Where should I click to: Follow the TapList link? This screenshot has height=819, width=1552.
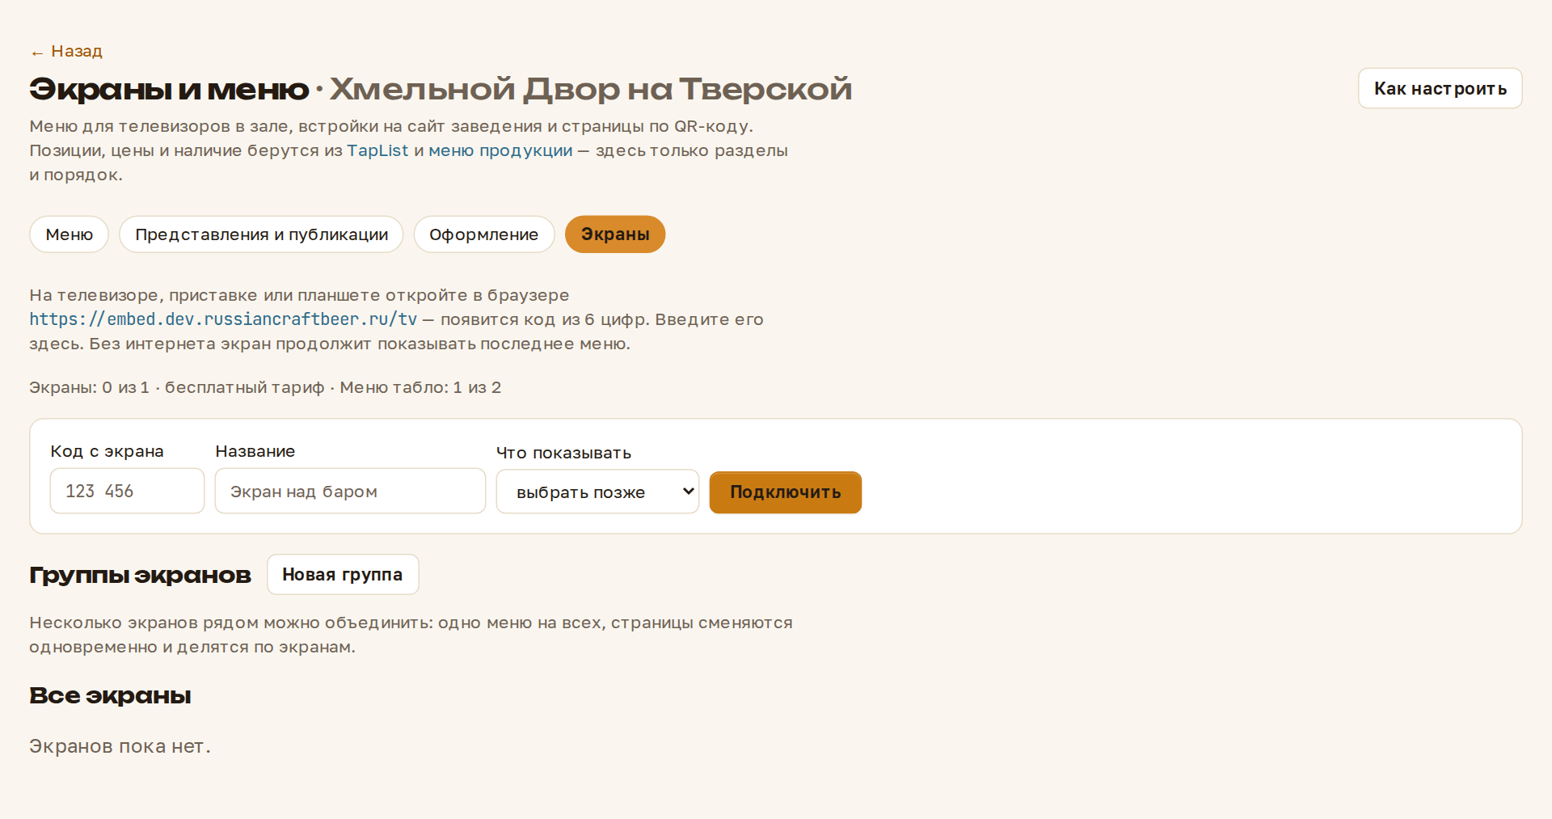(x=377, y=150)
